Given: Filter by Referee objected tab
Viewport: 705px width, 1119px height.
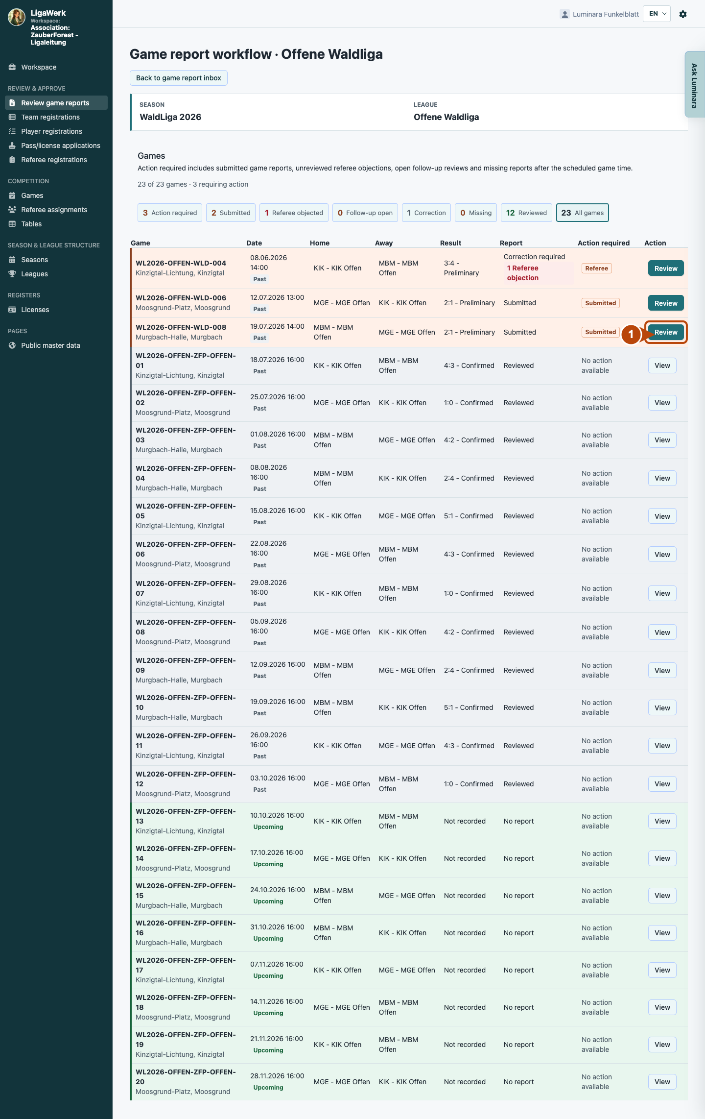Looking at the screenshot, I should (294, 213).
